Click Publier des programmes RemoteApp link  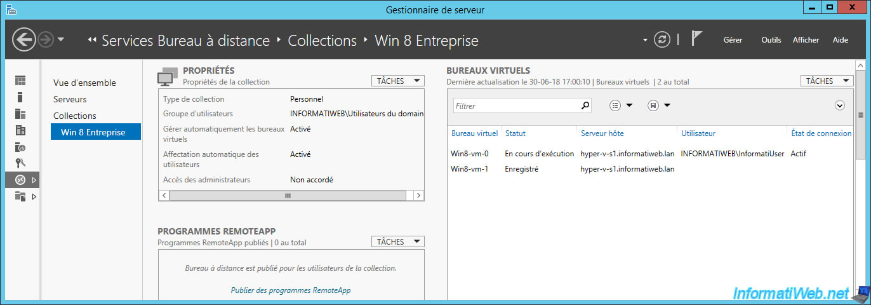pos(291,290)
